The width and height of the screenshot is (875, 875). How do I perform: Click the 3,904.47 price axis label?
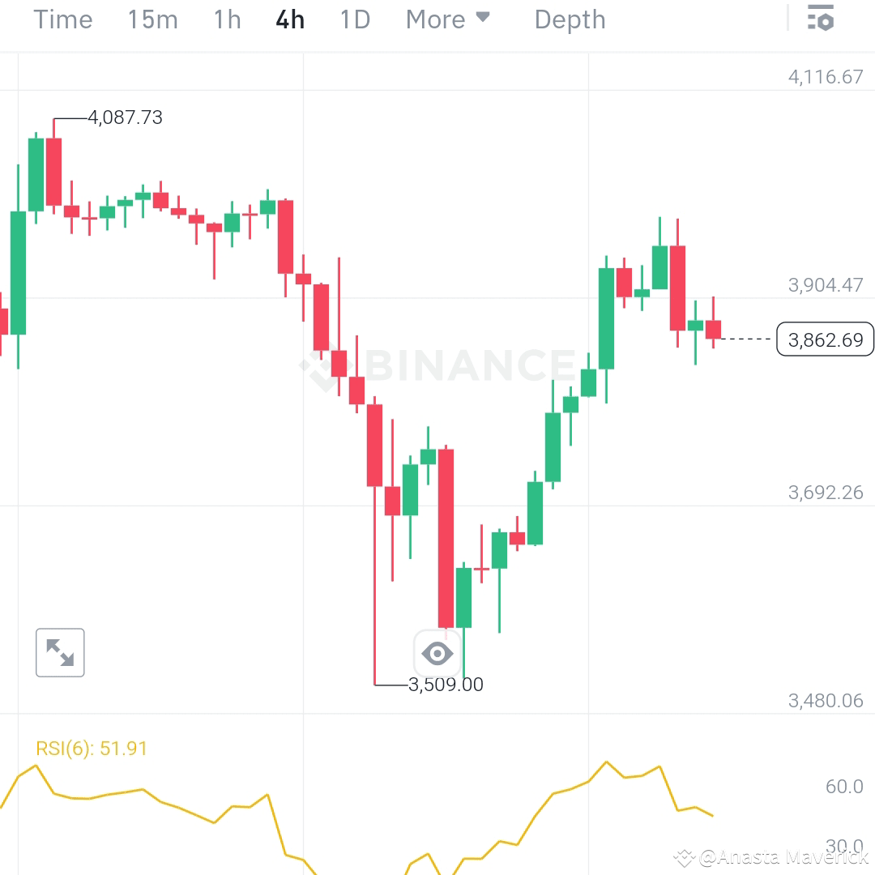[826, 285]
